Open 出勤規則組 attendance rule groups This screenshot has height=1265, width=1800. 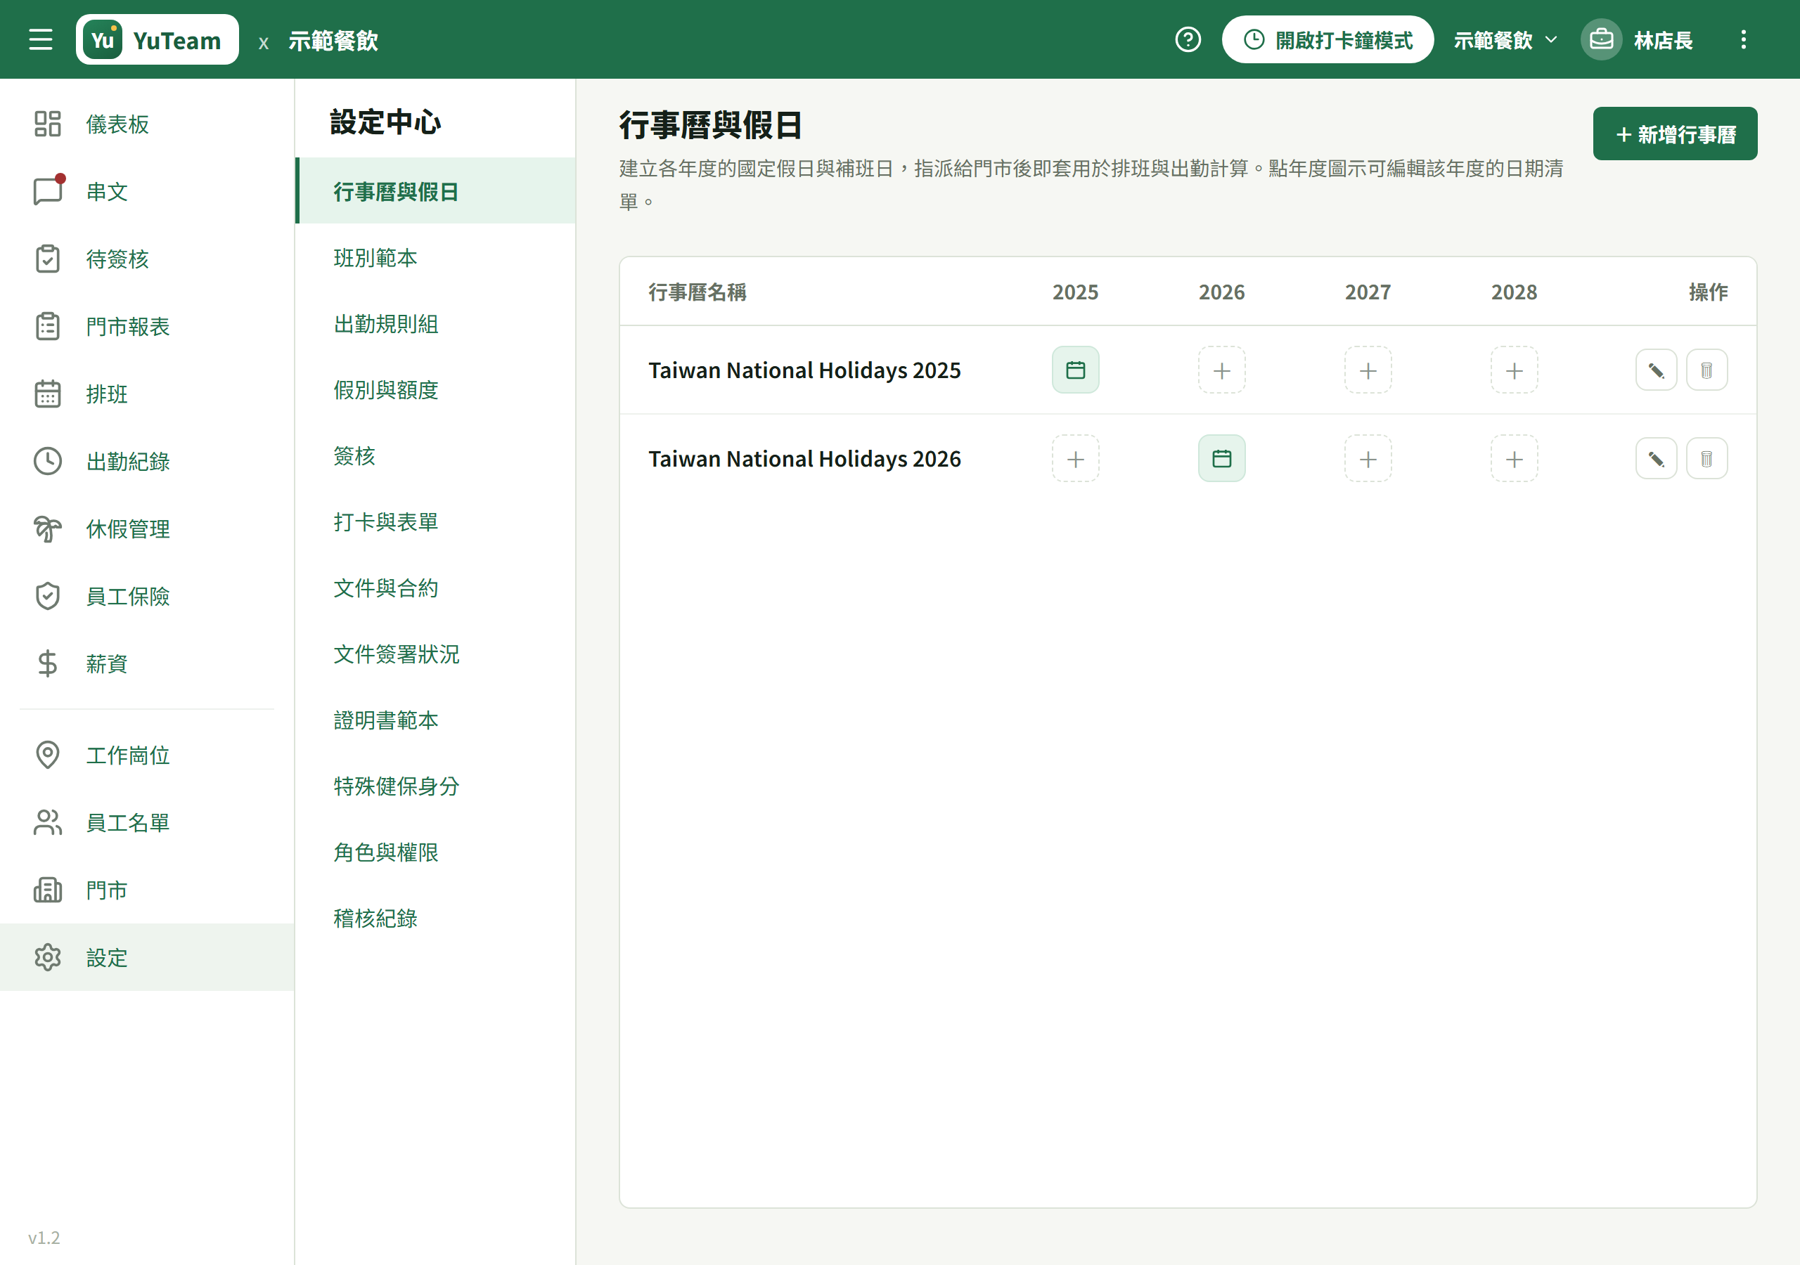(x=436, y=324)
